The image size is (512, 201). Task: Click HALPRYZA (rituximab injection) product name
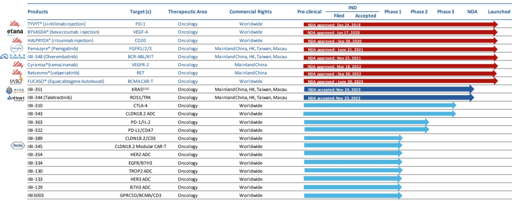pyautogui.click(x=60, y=40)
